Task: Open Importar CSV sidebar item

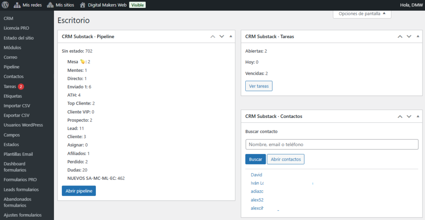Action: tap(17, 106)
